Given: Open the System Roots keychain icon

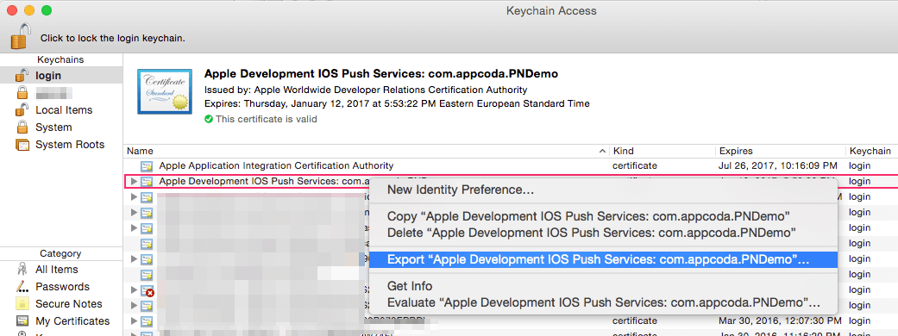Looking at the screenshot, I should pos(22,144).
